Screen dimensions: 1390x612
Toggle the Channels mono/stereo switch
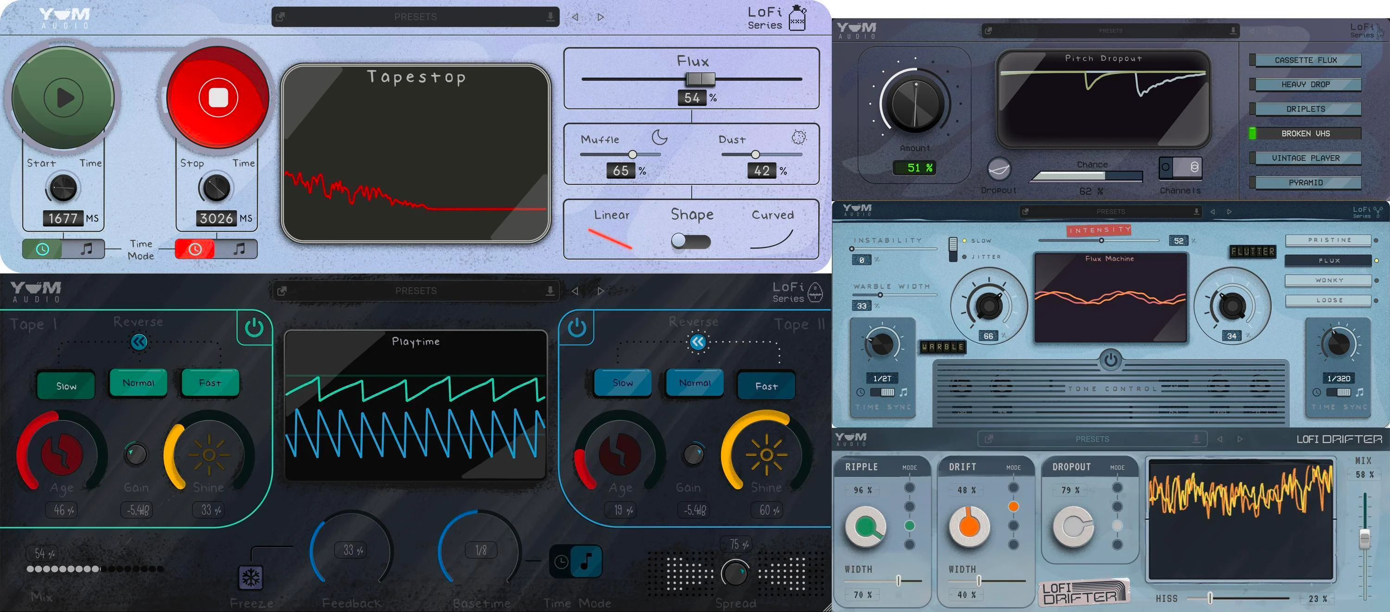[1180, 167]
